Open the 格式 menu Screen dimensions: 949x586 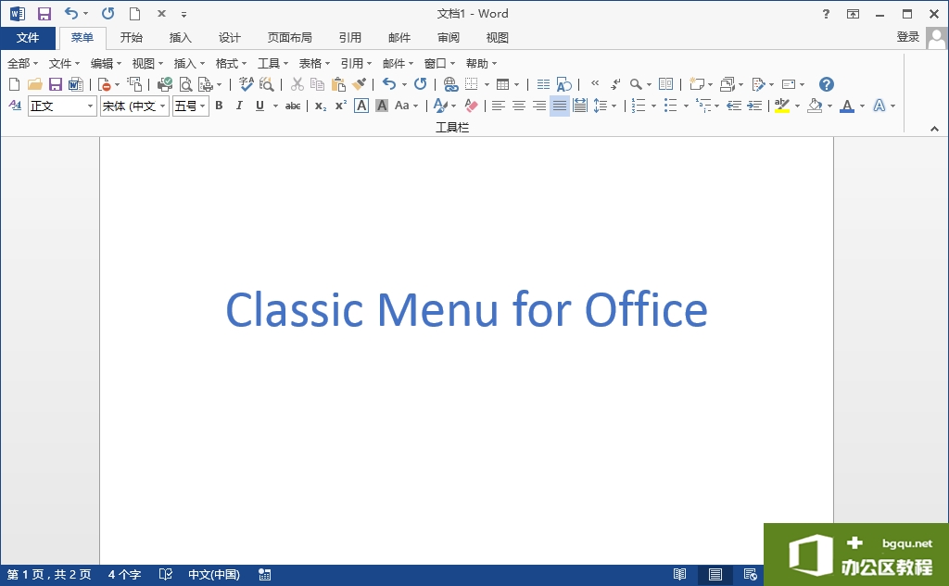point(231,64)
